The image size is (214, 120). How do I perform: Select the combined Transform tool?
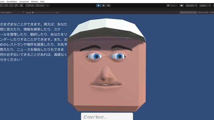pyautogui.click(x=16, y=6)
